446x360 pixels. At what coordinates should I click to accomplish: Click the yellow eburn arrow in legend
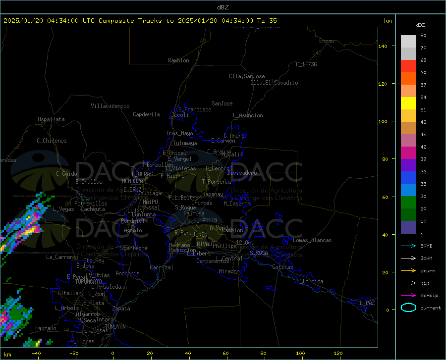tap(408, 271)
